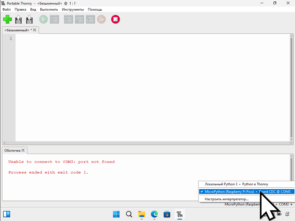
Task: Open the Windows Start menu
Action: tap(116, 214)
